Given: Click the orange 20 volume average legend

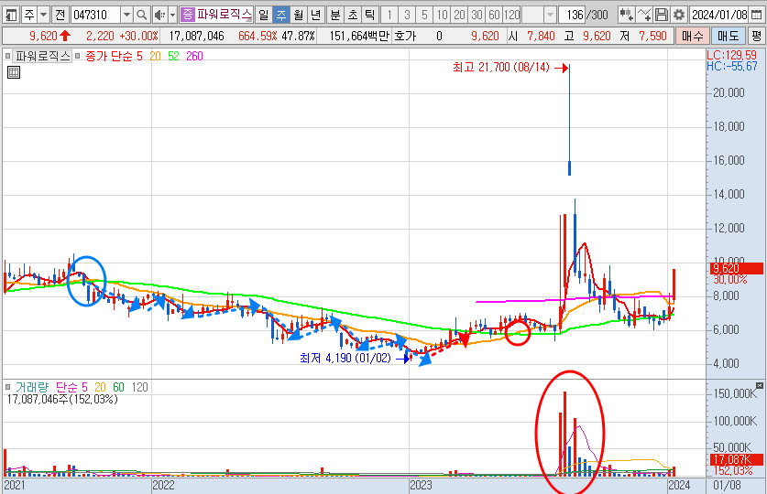Looking at the screenshot, I should (100, 388).
